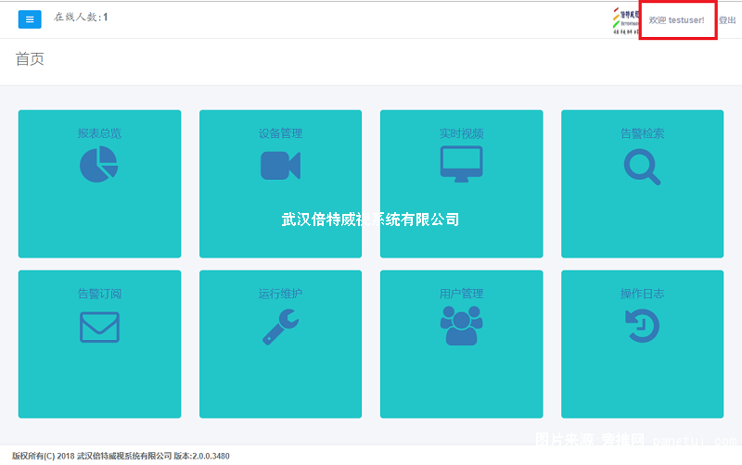Select the 报表总览 tile label
This screenshot has width=742, height=465.
99,133
